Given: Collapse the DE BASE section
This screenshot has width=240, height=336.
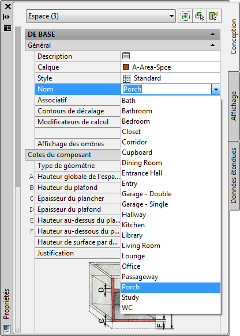Looking at the screenshot, I should pos(212,35).
